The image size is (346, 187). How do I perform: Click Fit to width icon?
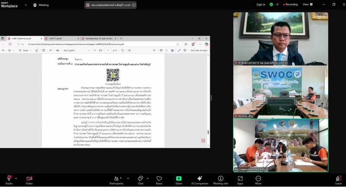(x=100, y=51)
